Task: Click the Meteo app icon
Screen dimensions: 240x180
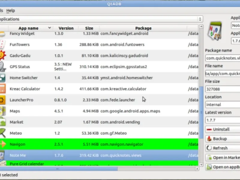Action: 3,133
